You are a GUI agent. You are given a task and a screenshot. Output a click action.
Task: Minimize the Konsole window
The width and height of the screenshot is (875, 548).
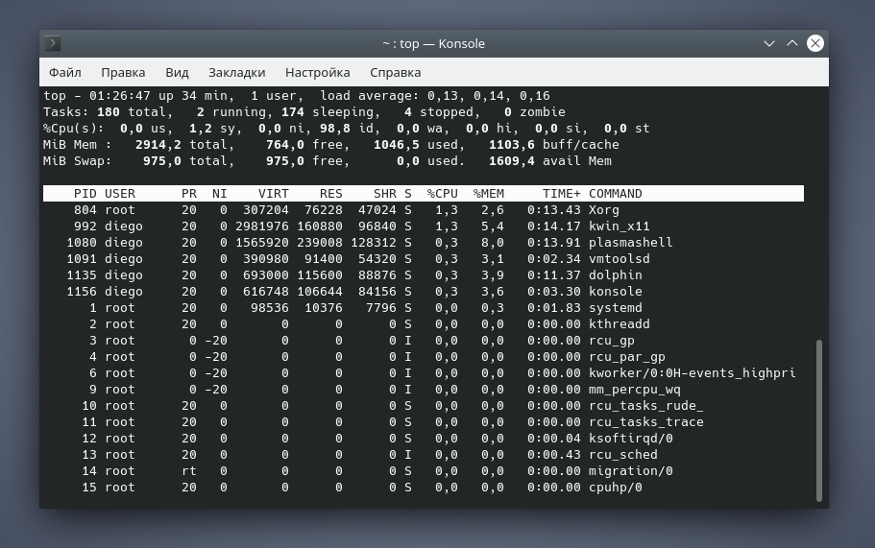(769, 43)
